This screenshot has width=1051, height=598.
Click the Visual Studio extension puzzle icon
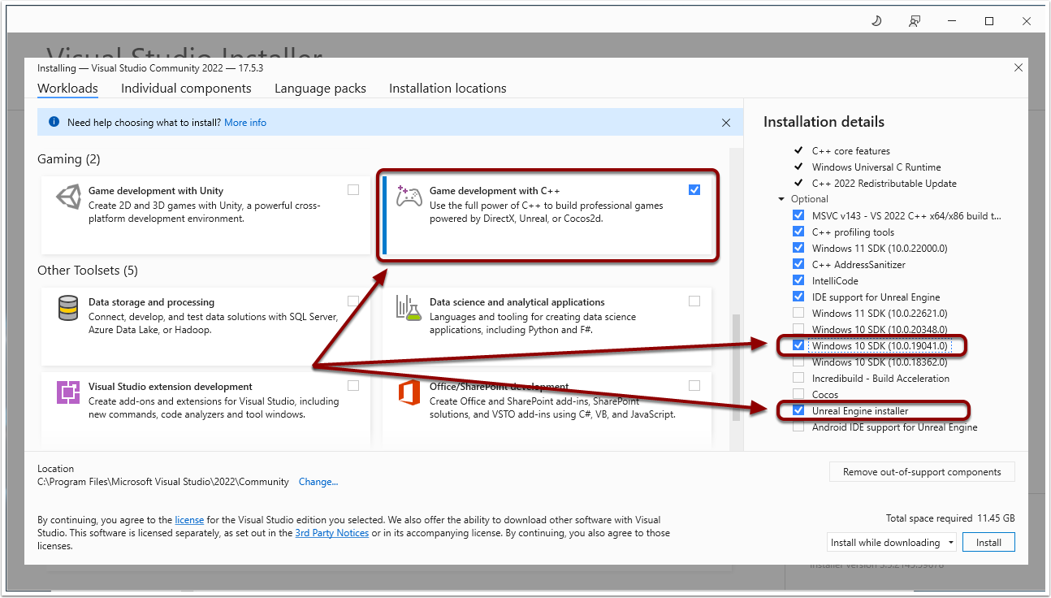tap(68, 392)
